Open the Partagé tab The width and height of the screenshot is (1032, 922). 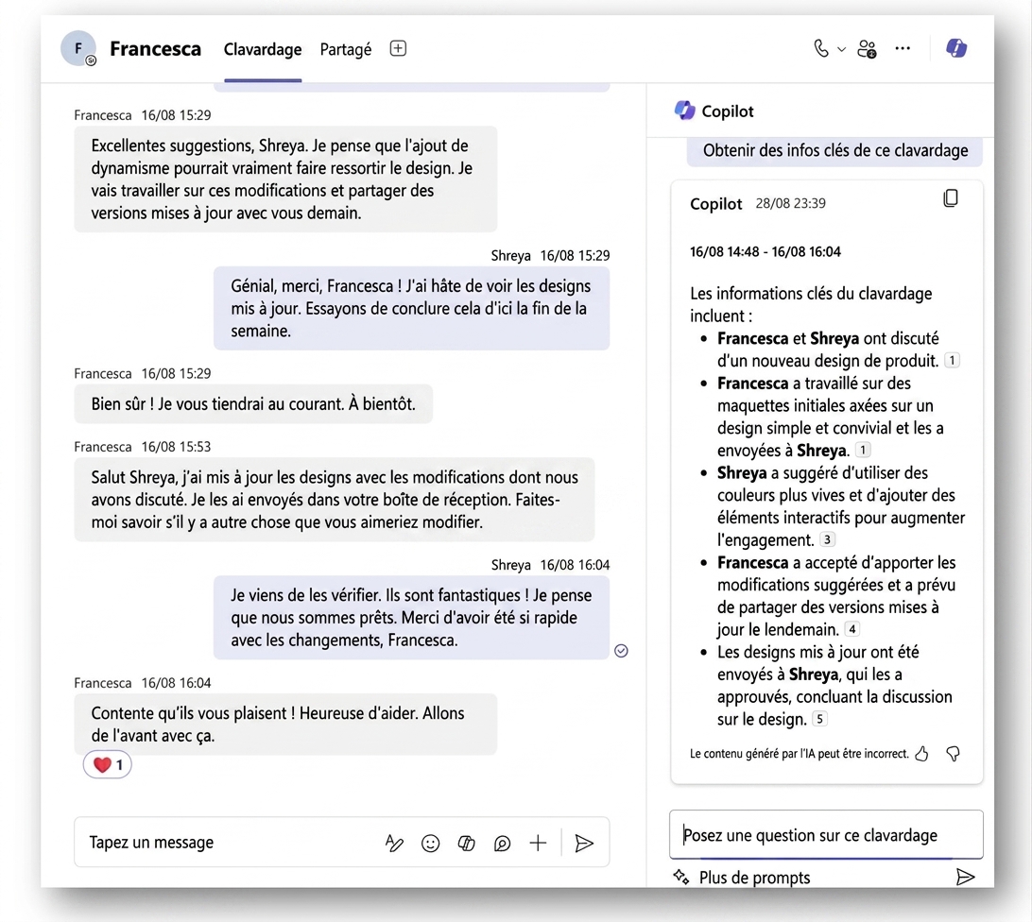click(346, 49)
